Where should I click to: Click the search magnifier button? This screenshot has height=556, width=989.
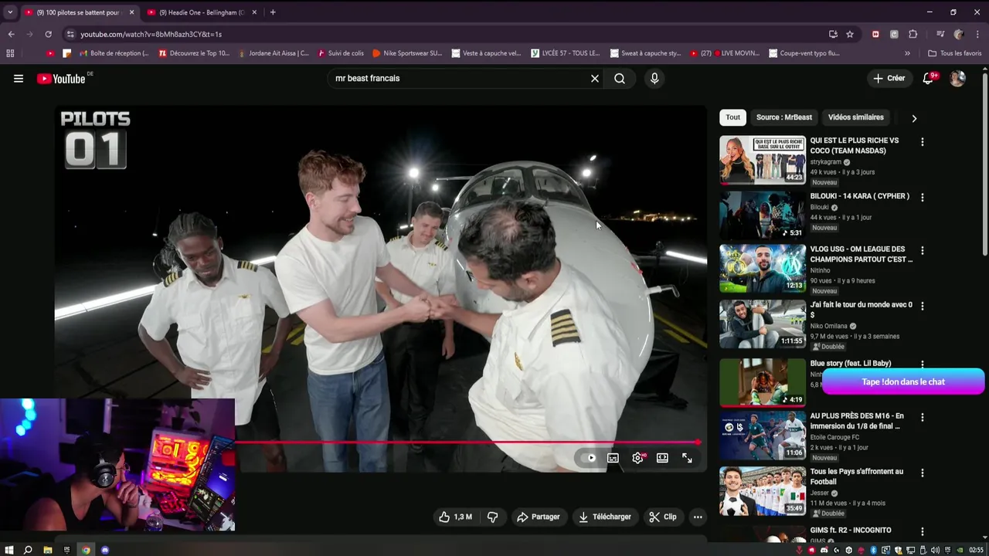[x=620, y=78]
